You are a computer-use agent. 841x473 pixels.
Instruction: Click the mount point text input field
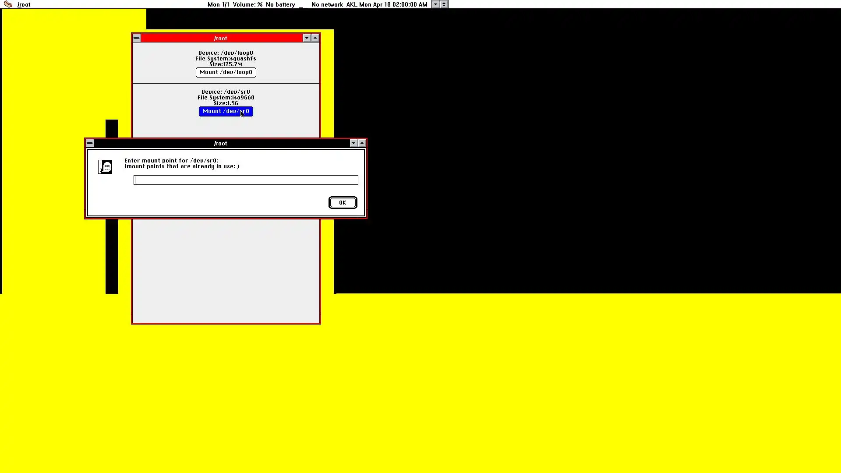click(x=245, y=180)
